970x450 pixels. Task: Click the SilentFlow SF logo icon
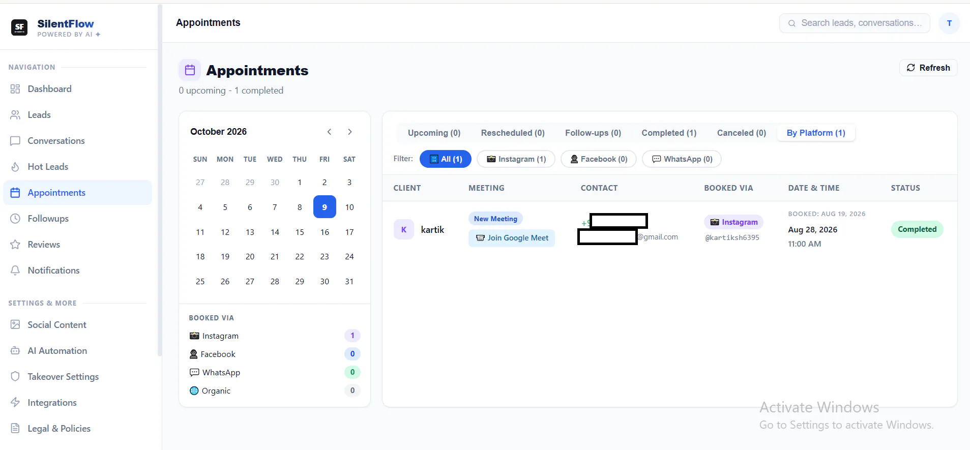click(19, 27)
